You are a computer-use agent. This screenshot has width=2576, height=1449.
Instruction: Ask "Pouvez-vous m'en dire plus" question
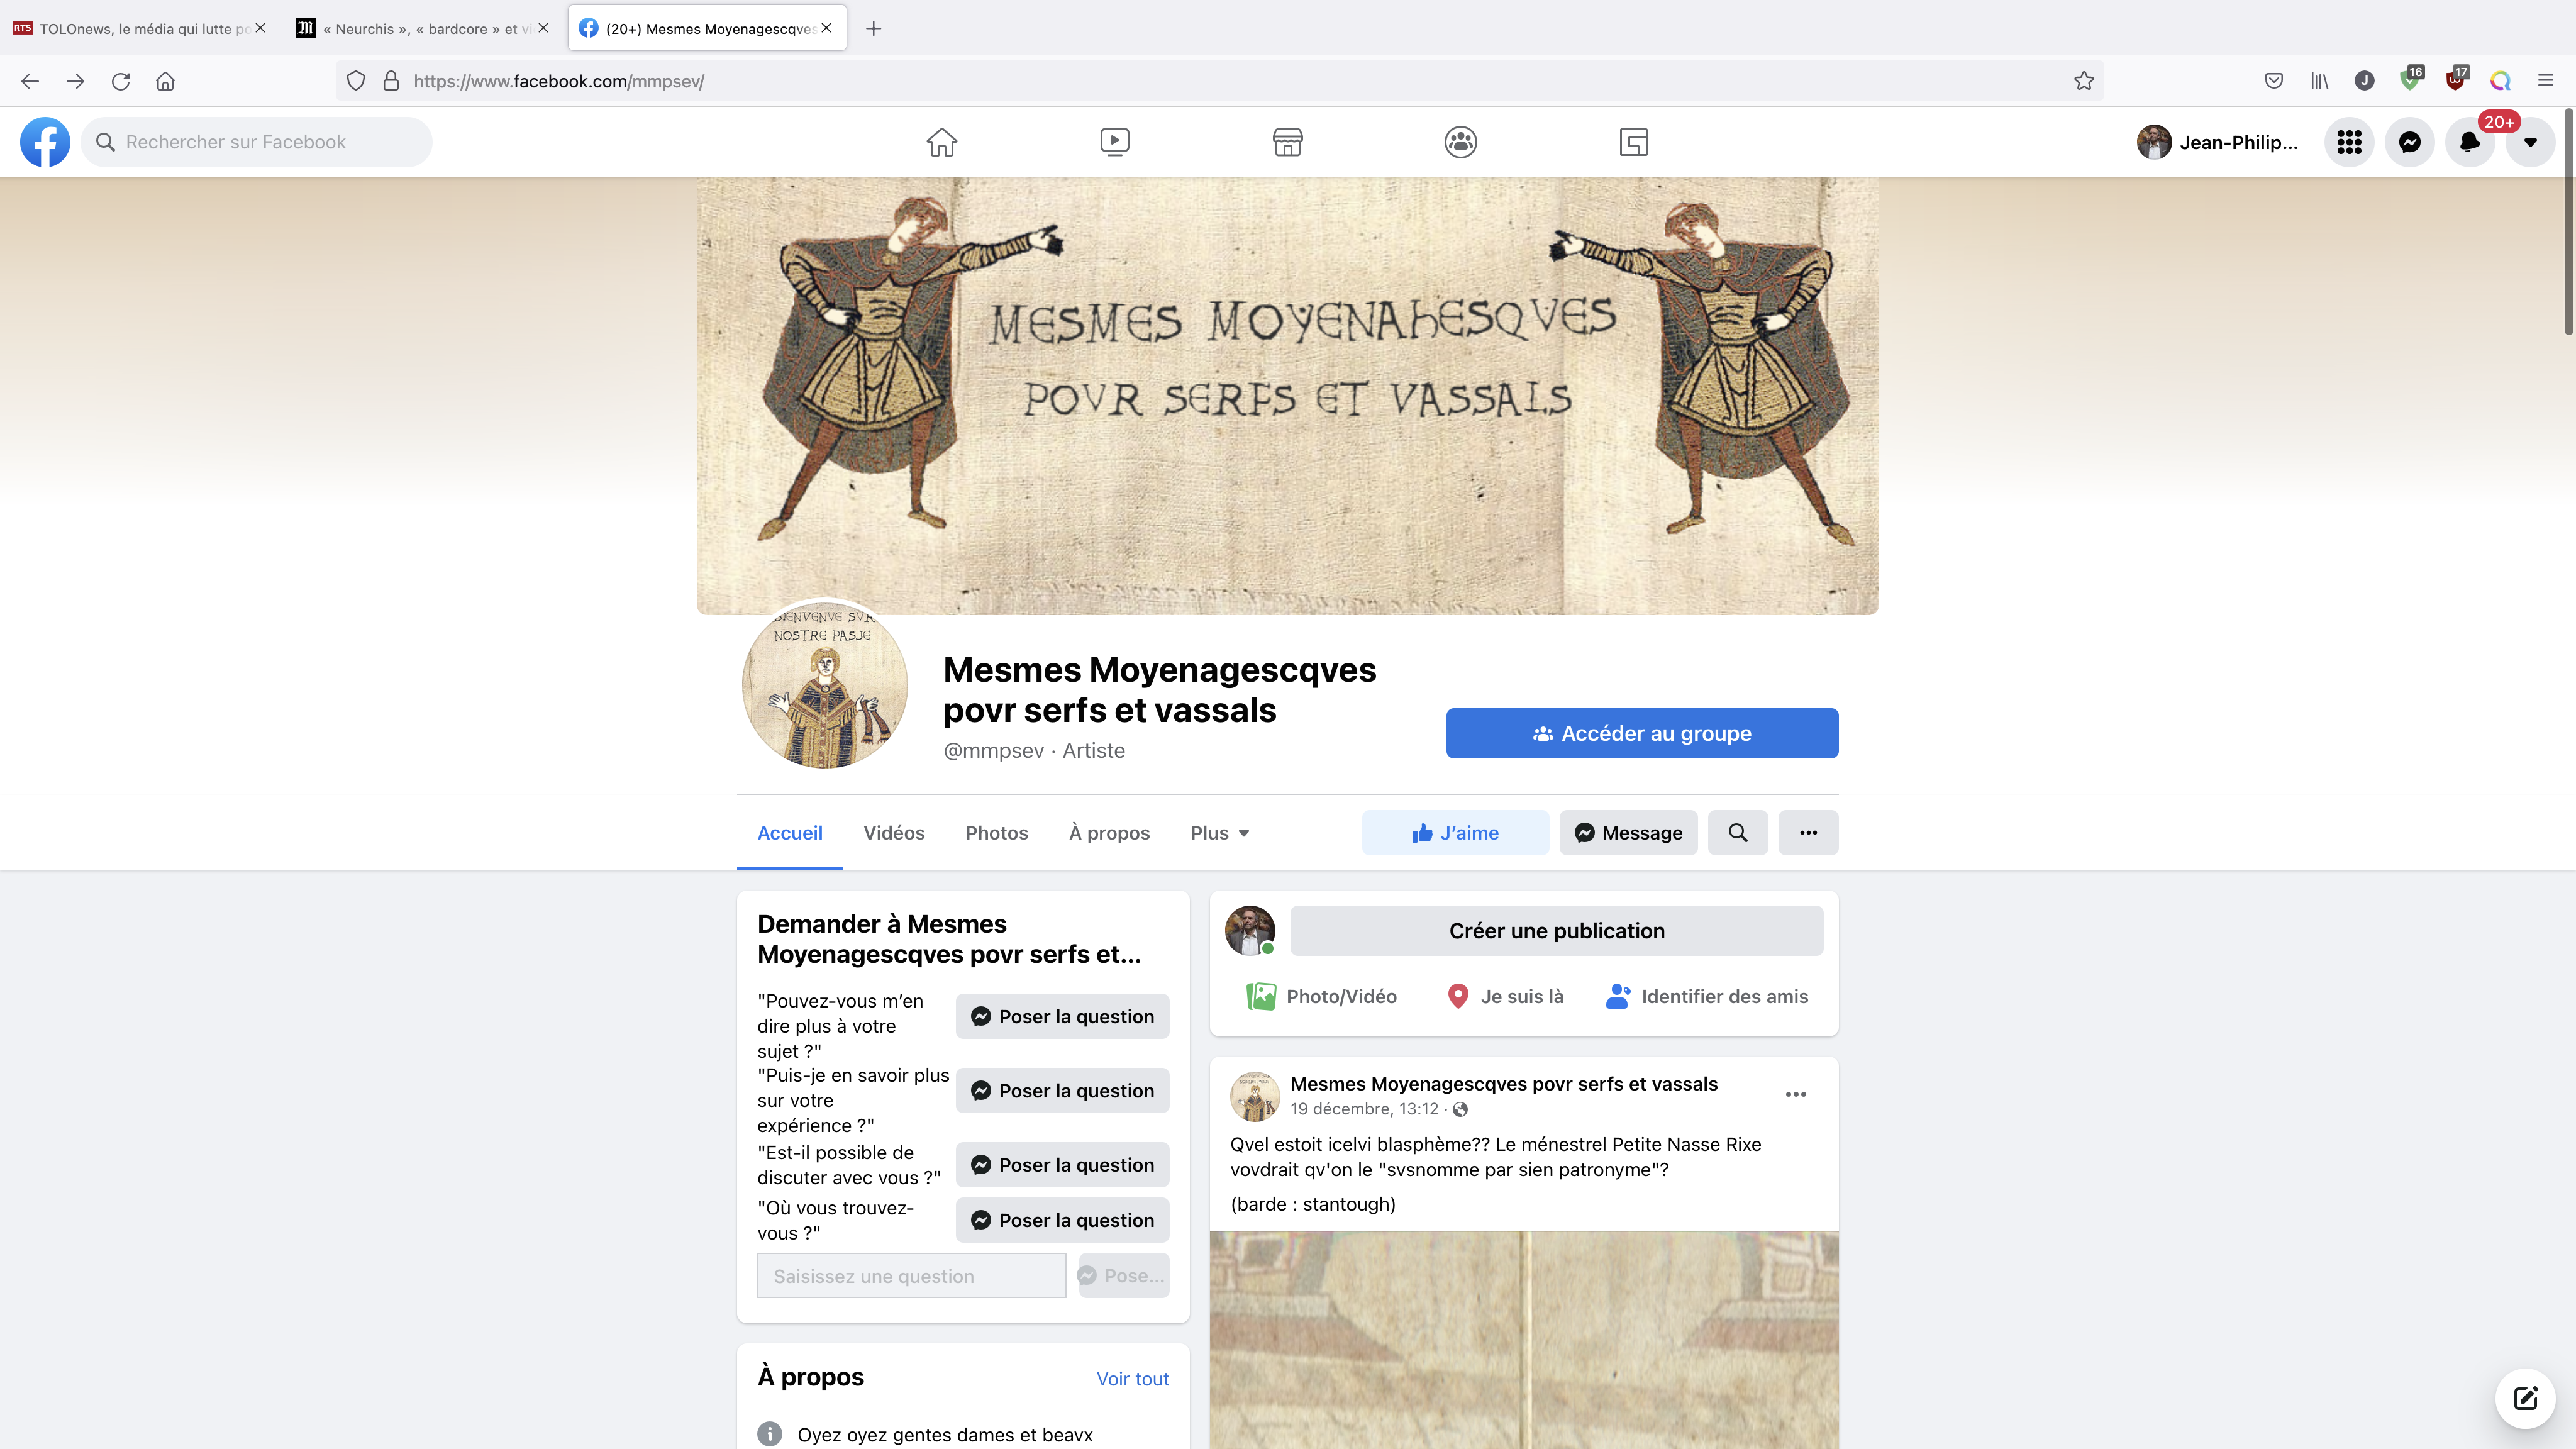click(x=1062, y=1016)
